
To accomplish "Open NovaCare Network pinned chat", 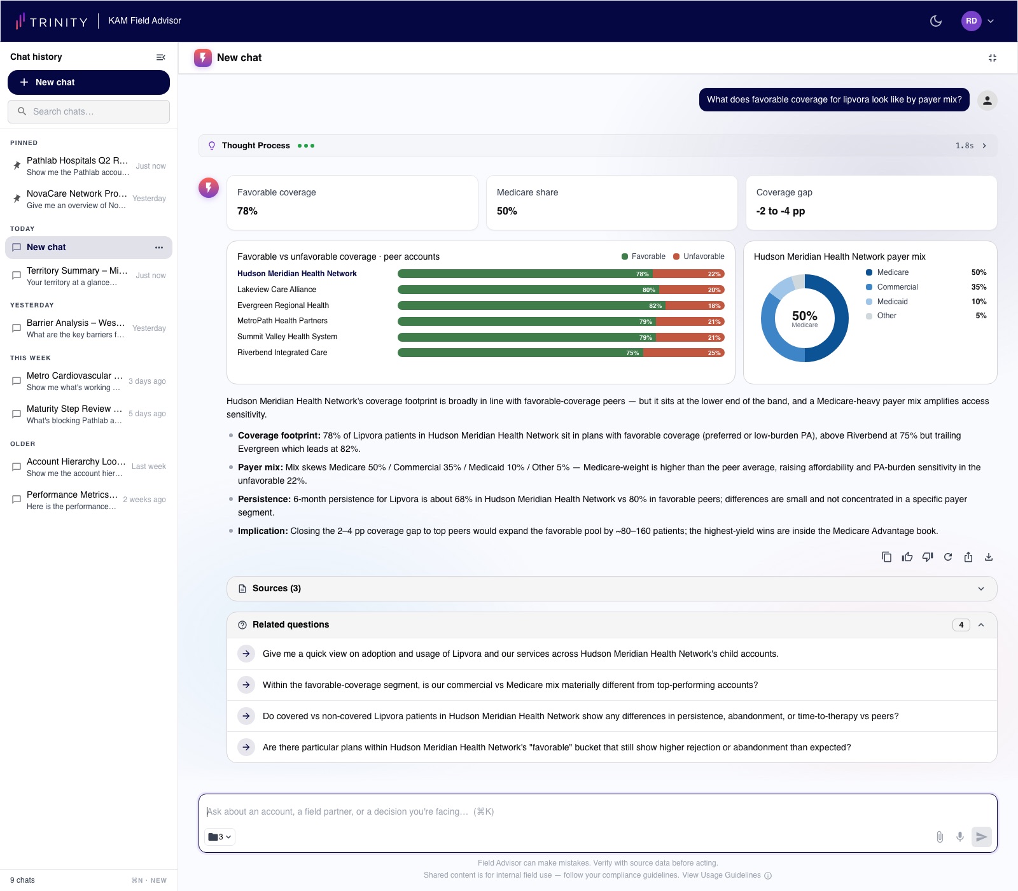I will tap(88, 199).
